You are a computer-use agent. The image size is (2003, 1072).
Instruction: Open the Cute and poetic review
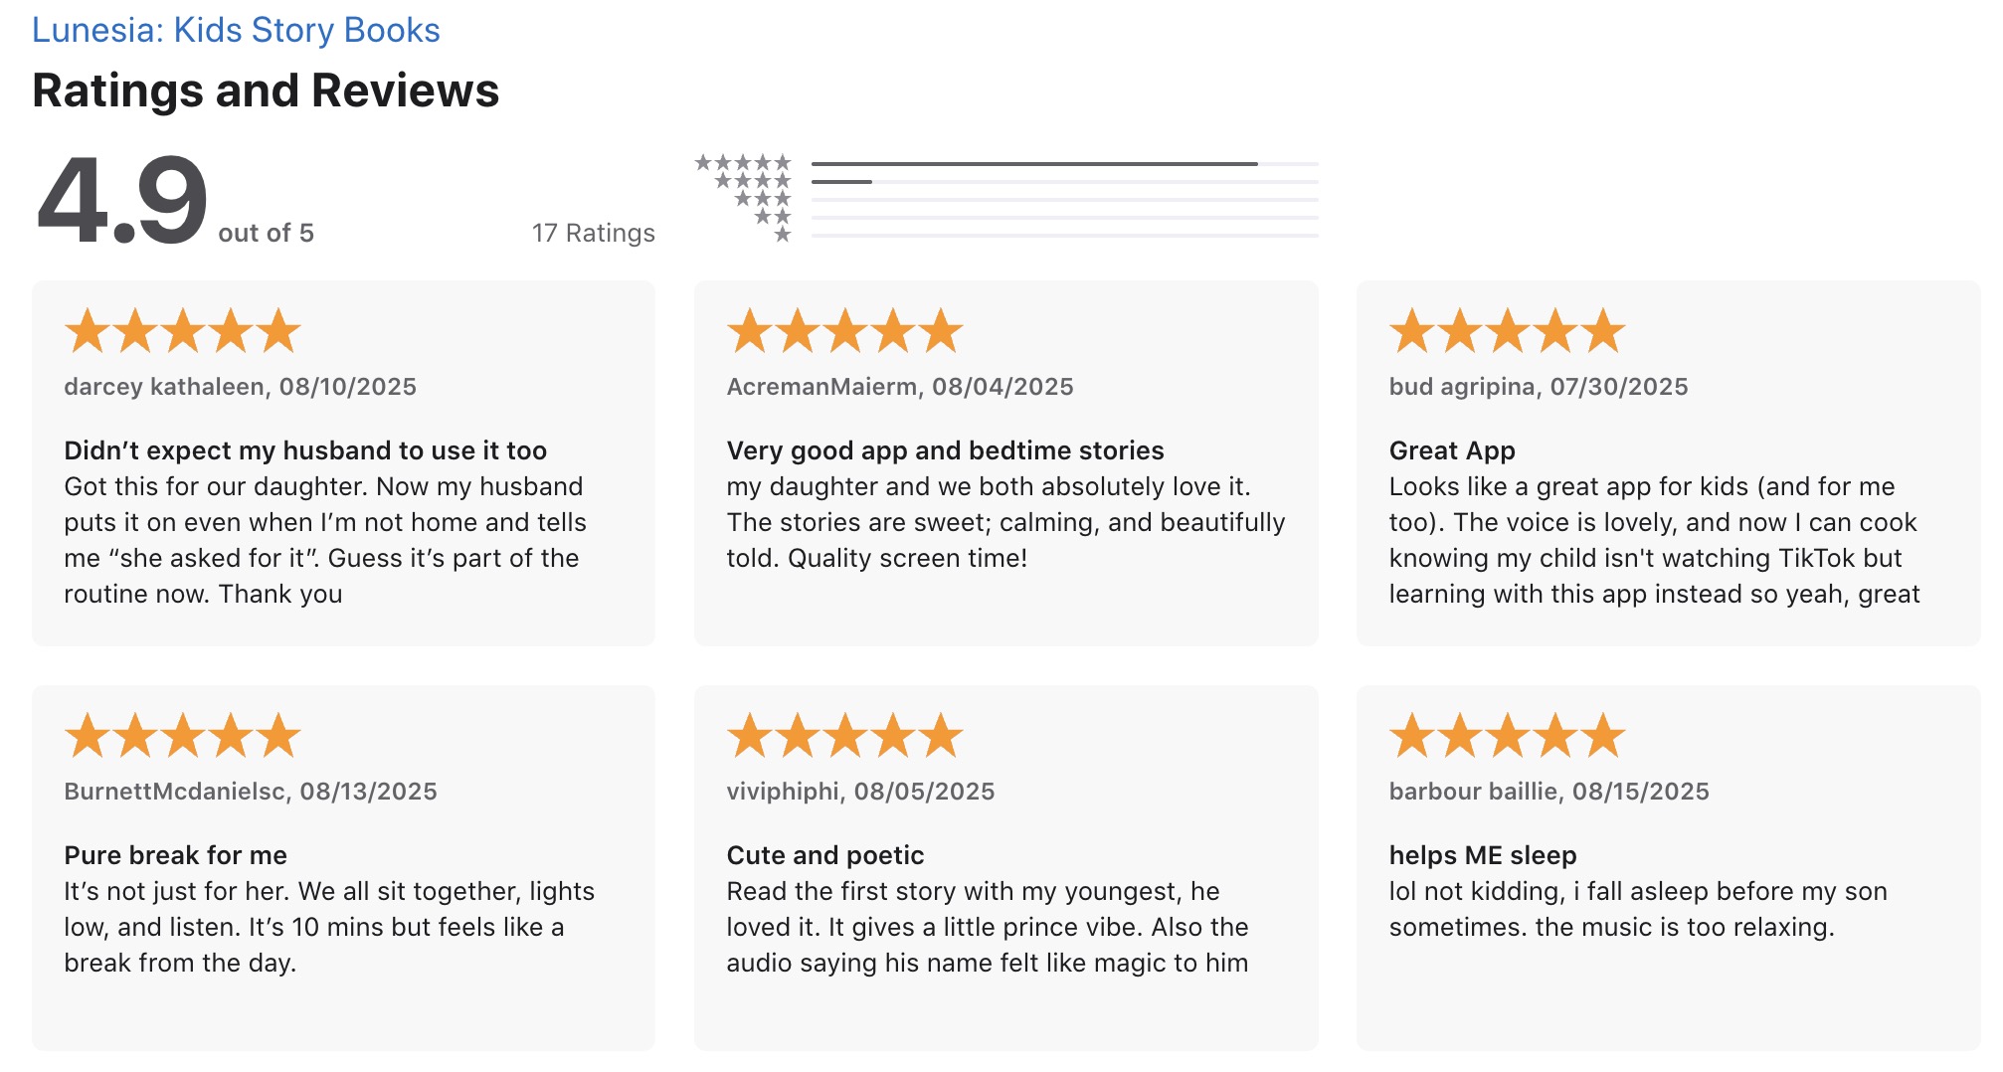(1005, 868)
